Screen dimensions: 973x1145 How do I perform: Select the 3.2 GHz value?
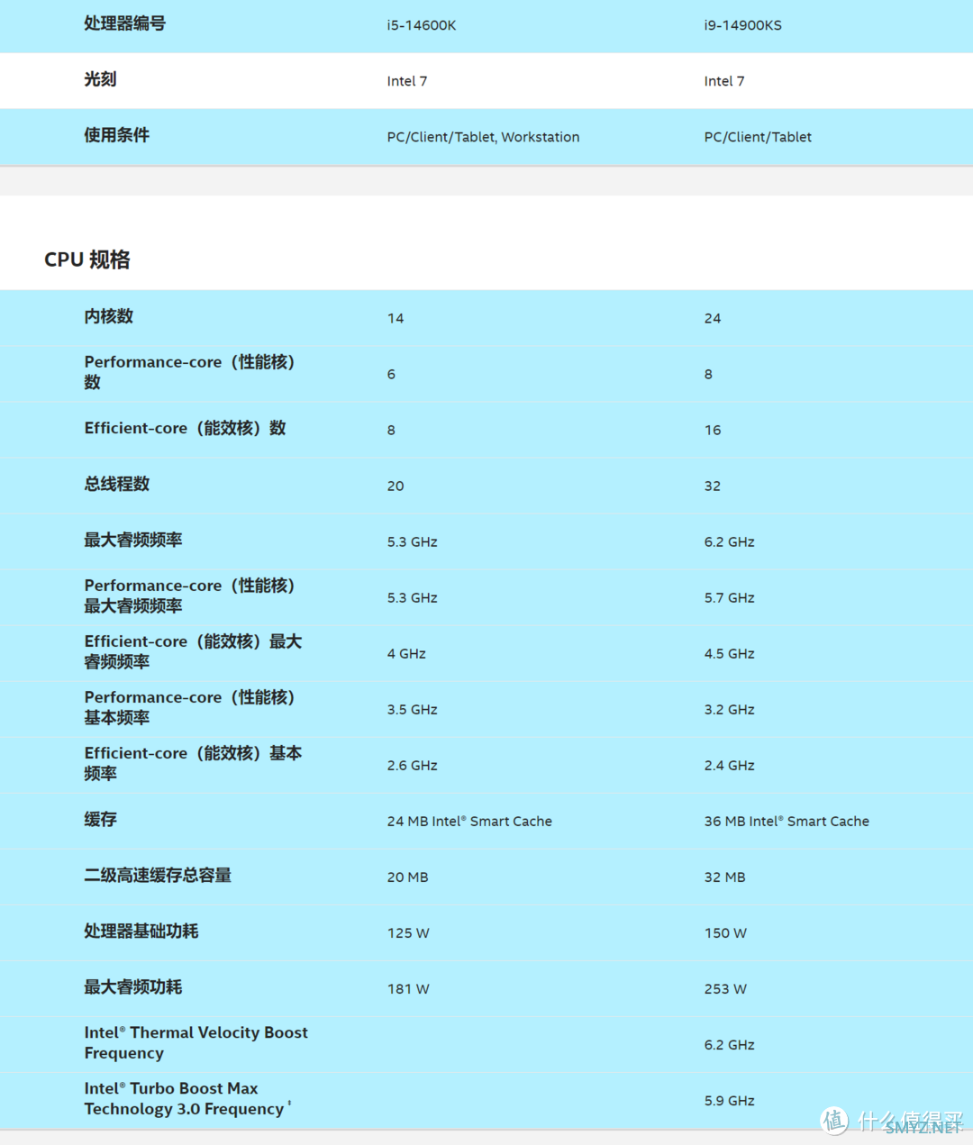729,709
